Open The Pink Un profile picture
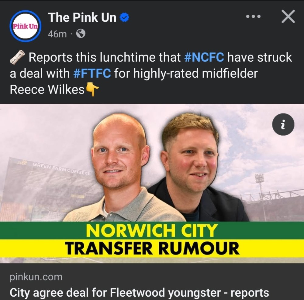This screenshot has width=304, height=300. pyautogui.click(x=26, y=26)
